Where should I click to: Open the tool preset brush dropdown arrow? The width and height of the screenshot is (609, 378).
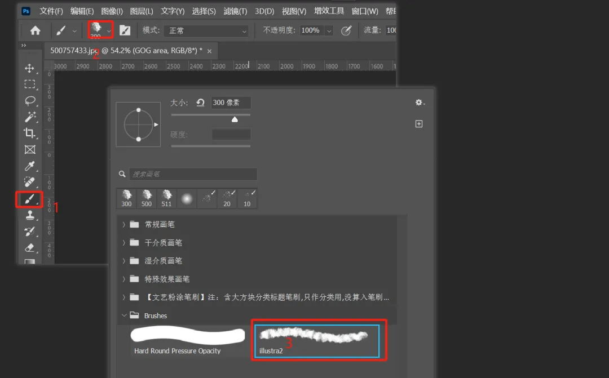pyautogui.click(x=74, y=30)
